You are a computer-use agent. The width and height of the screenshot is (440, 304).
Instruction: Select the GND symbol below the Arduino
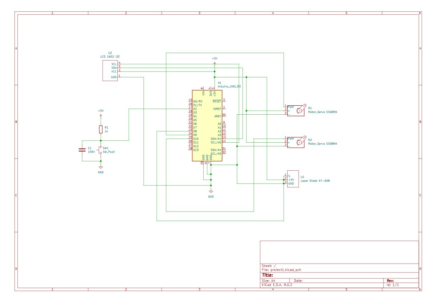pos(210,192)
